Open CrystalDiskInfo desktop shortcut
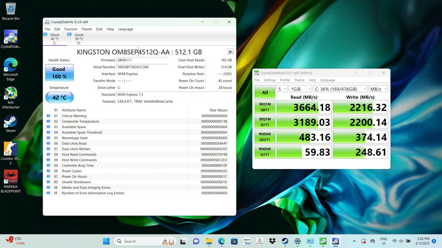This screenshot has height=248, width=442. 11,39
